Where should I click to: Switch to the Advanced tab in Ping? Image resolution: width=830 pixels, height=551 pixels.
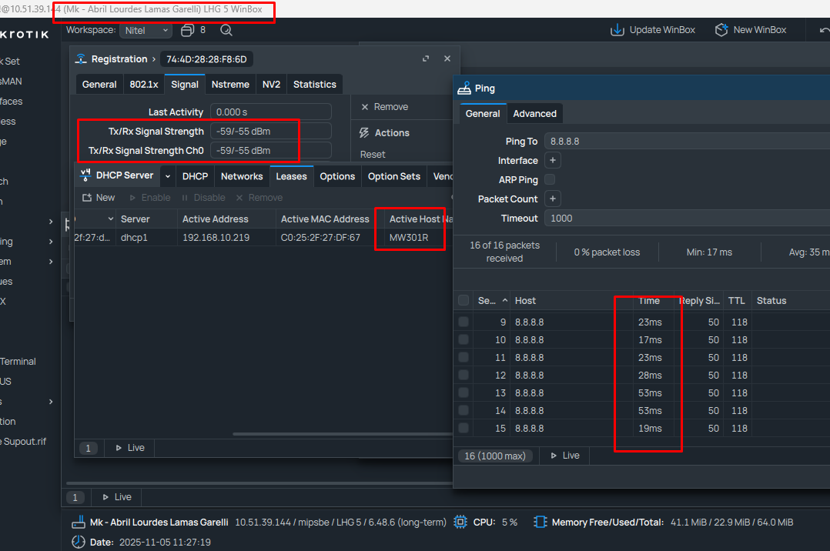(x=534, y=114)
